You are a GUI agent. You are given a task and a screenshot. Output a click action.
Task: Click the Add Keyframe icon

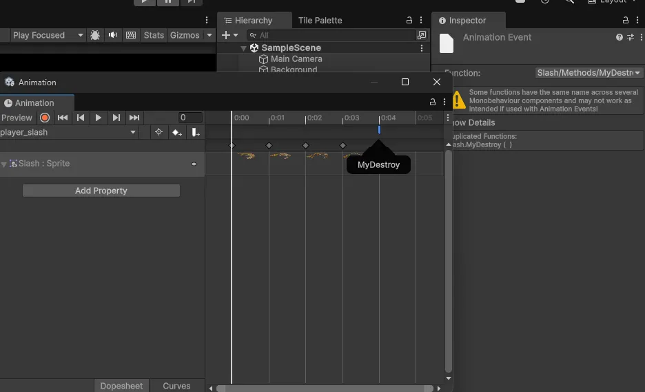(x=177, y=133)
